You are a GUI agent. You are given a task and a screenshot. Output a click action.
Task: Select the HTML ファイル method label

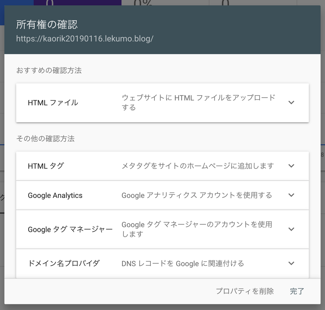pos(53,103)
